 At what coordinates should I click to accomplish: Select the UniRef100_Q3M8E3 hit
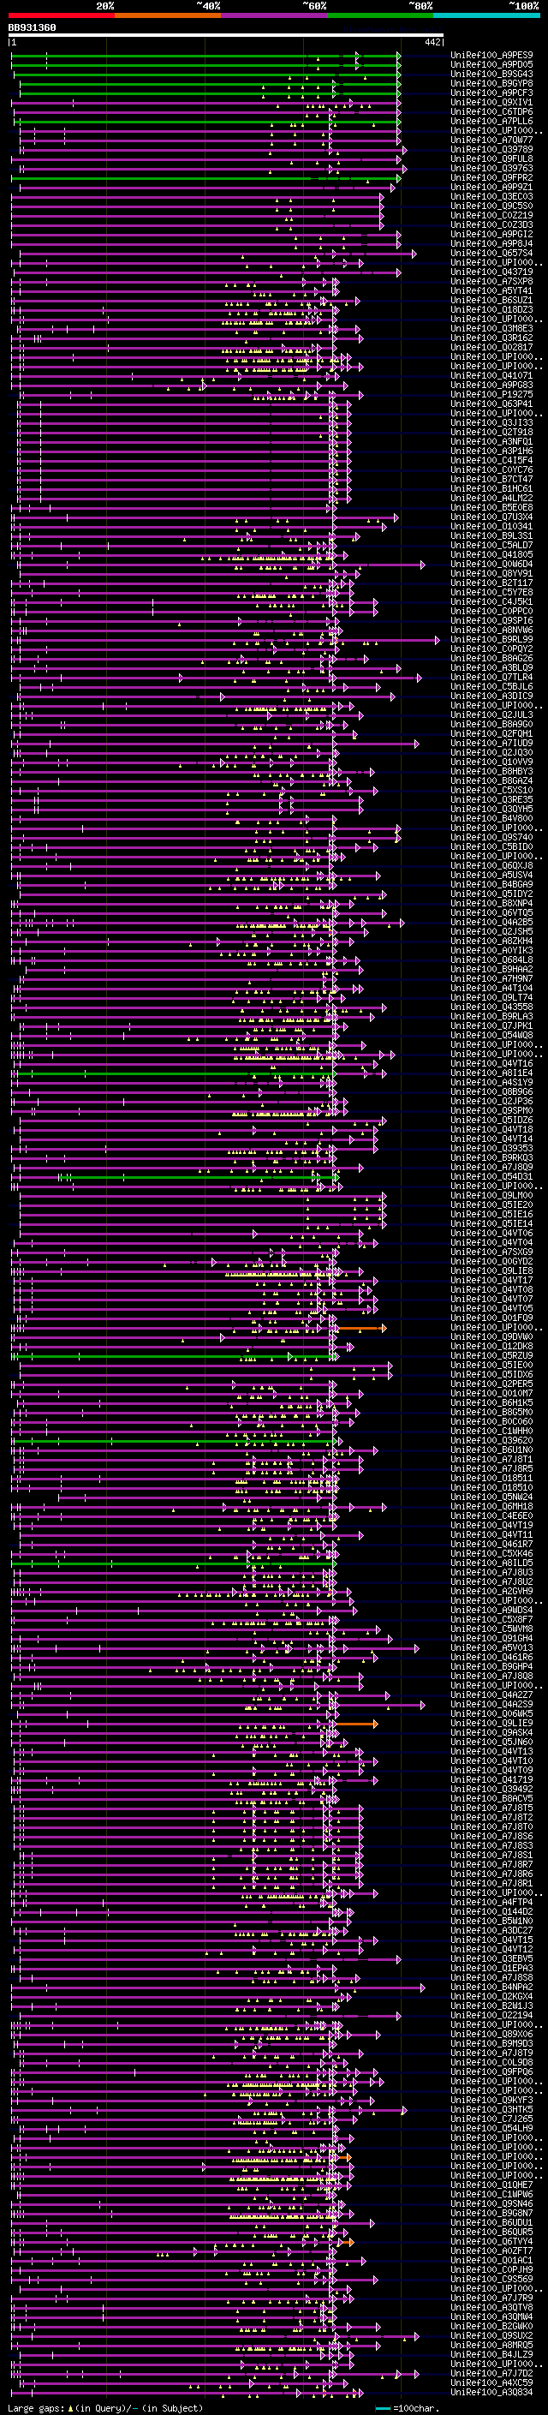491,329
